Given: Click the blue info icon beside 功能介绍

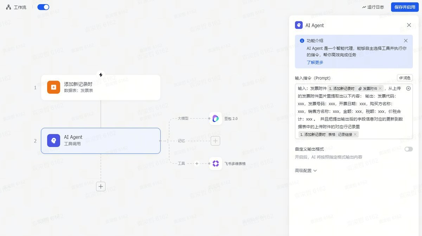Looking at the screenshot, I should point(302,41).
